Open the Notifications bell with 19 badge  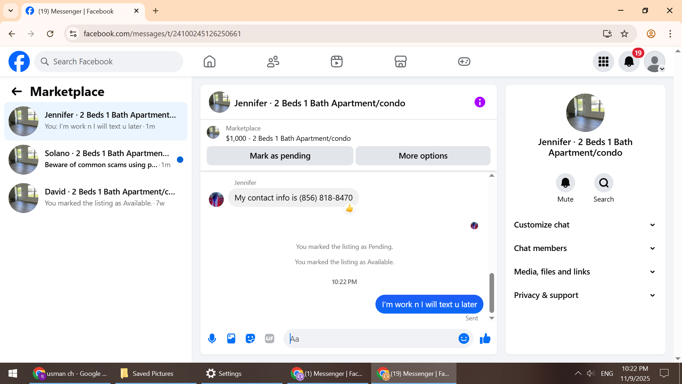[629, 62]
